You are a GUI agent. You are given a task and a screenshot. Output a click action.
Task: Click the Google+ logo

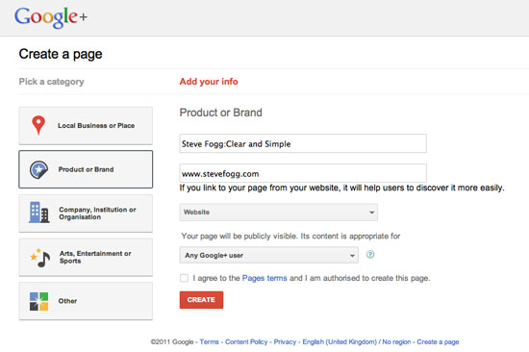51,17
